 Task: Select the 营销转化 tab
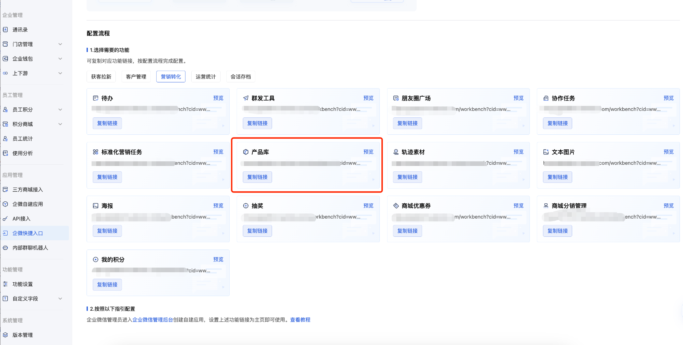(x=171, y=77)
